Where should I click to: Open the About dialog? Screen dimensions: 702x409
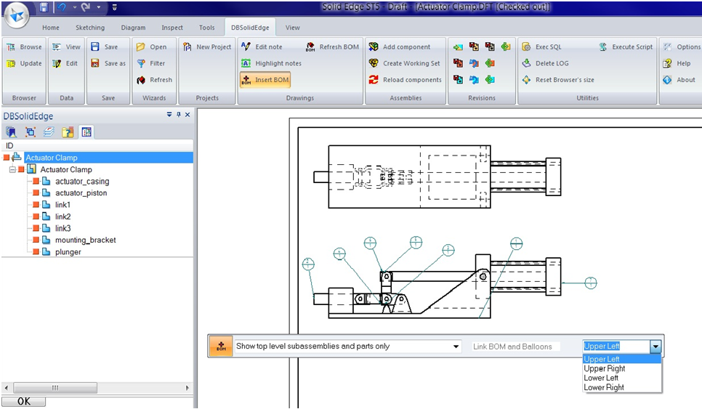tap(679, 80)
